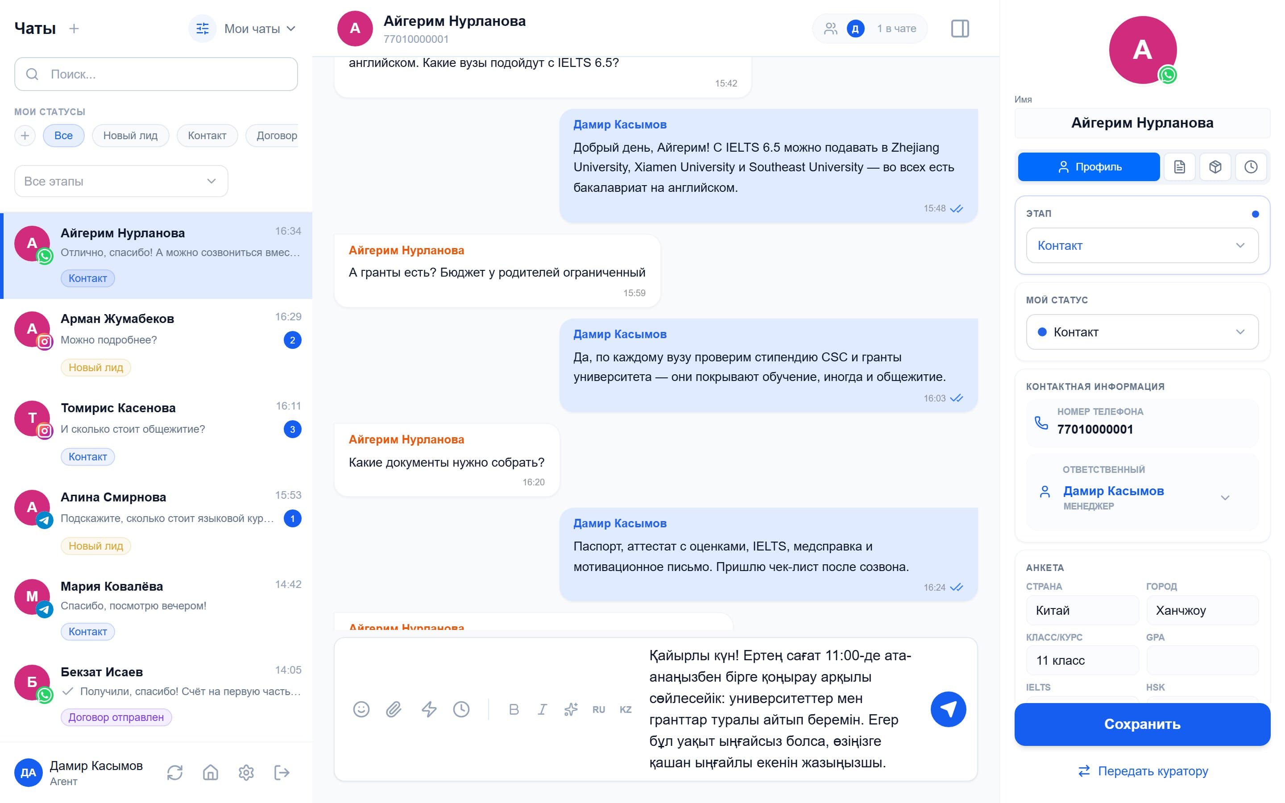This screenshot has width=1285, height=803.
Task: Click the Город field Ханчжоу
Action: (x=1202, y=610)
